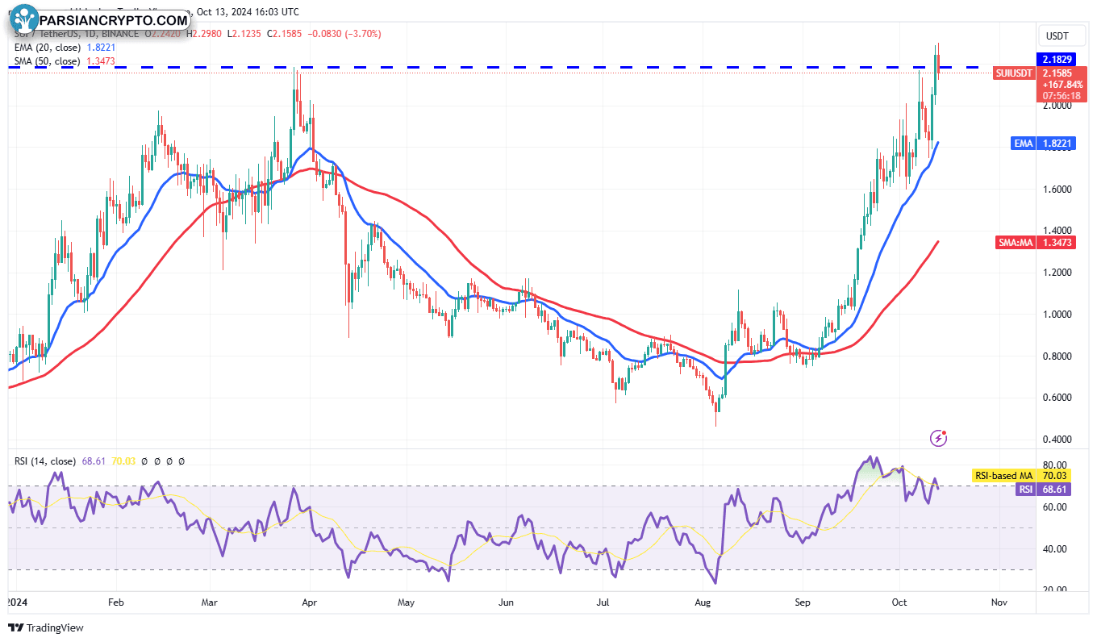The height and width of the screenshot is (642, 1097).
Task: Click the 0.6000 price axis label
Action: (x=1057, y=398)
